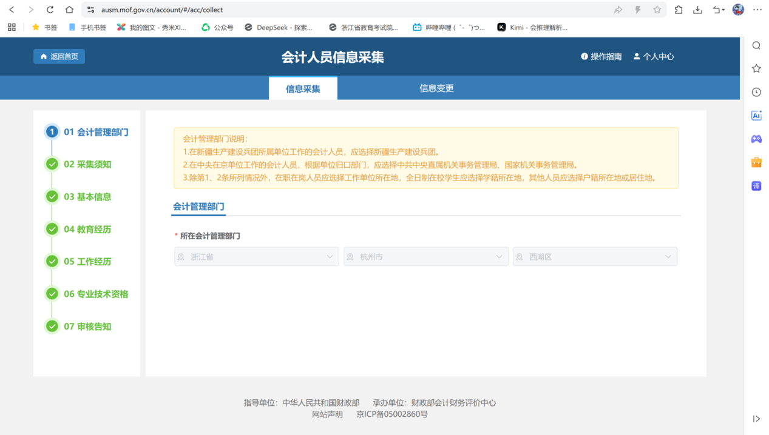Go to step 03 基本信息
The image size is (769, 435).
pos(87,197)
